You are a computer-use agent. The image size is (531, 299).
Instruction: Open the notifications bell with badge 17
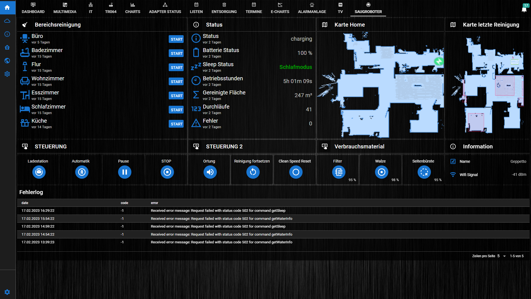(x=524, y=9)
